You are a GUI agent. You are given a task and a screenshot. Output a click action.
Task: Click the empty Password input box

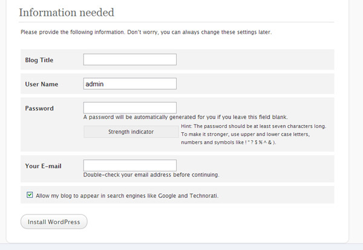[130, 107]
